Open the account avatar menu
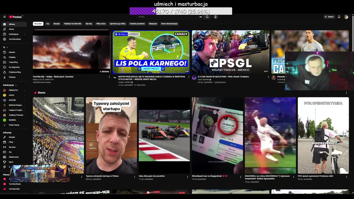Screen dimensions: 354x199 tap(346, 17)
